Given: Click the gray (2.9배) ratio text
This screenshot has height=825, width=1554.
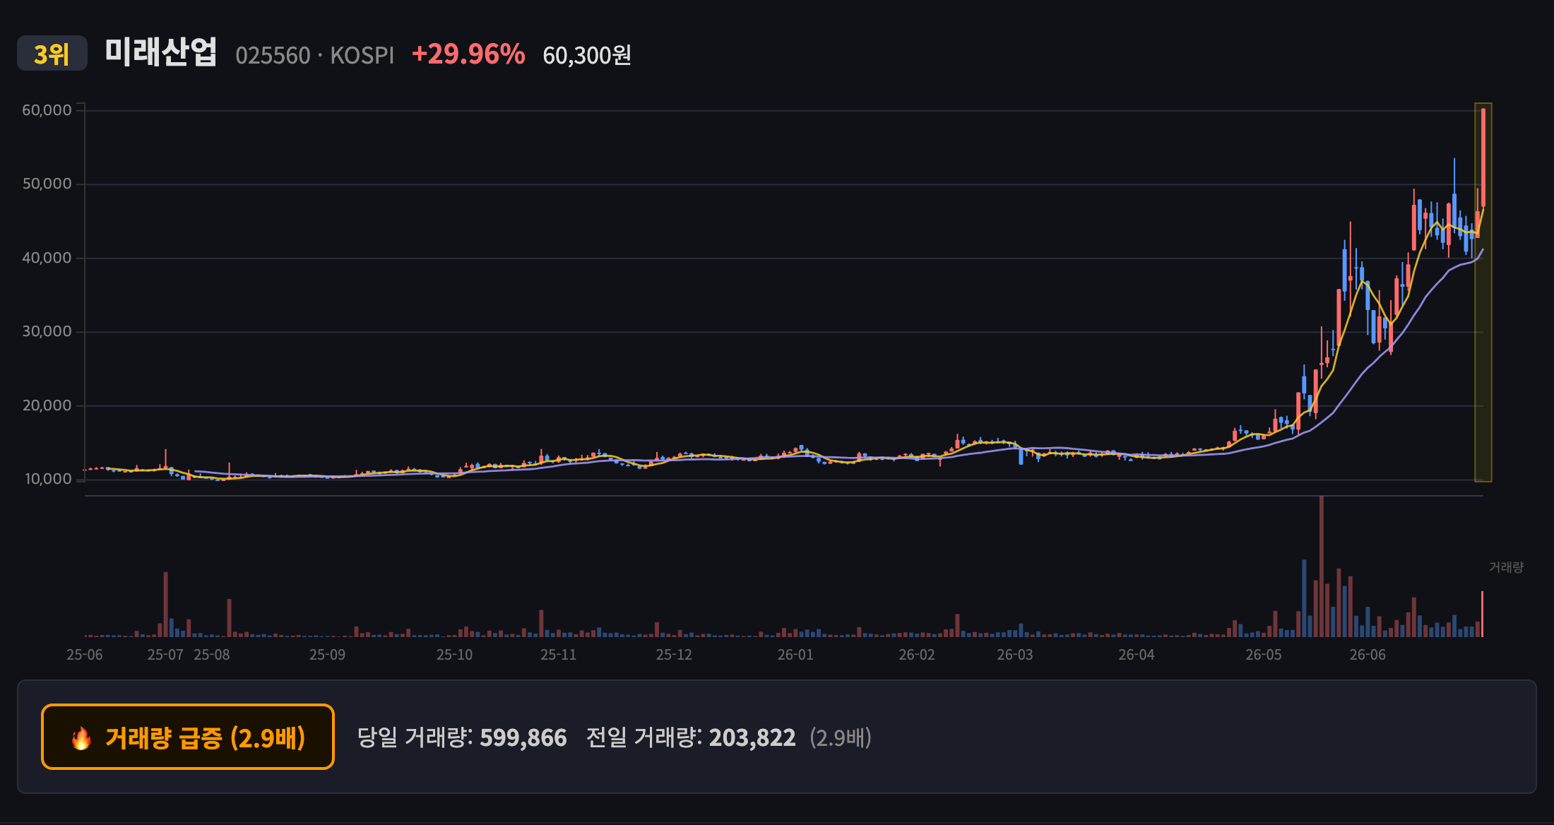Looking at the screenshot, I should 841,737.
